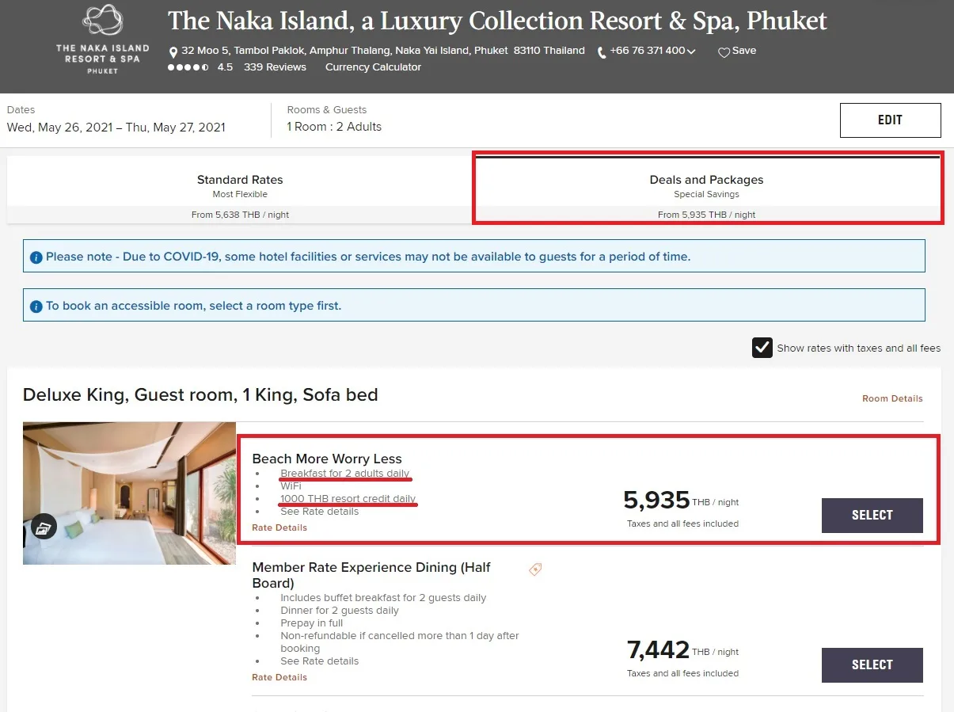Click the phone icon beside the number
The height and width of the screenshot is (712, 954).
[602, 51]
